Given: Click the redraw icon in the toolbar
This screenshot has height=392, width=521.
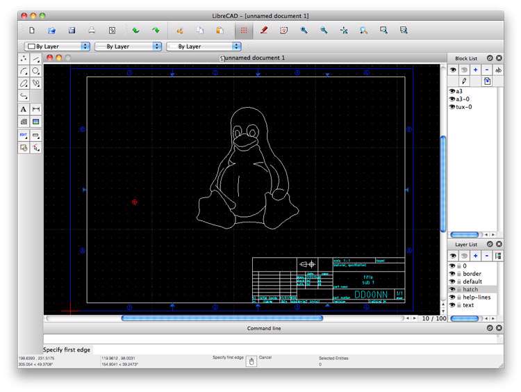Looking at the screenshot, I should click(283, 31).
